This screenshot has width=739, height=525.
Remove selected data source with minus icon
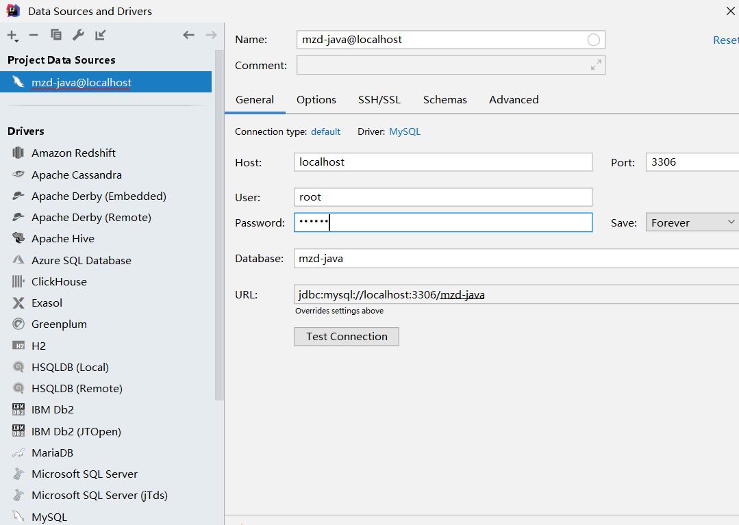pyautogui.click(x=34, y=35)
